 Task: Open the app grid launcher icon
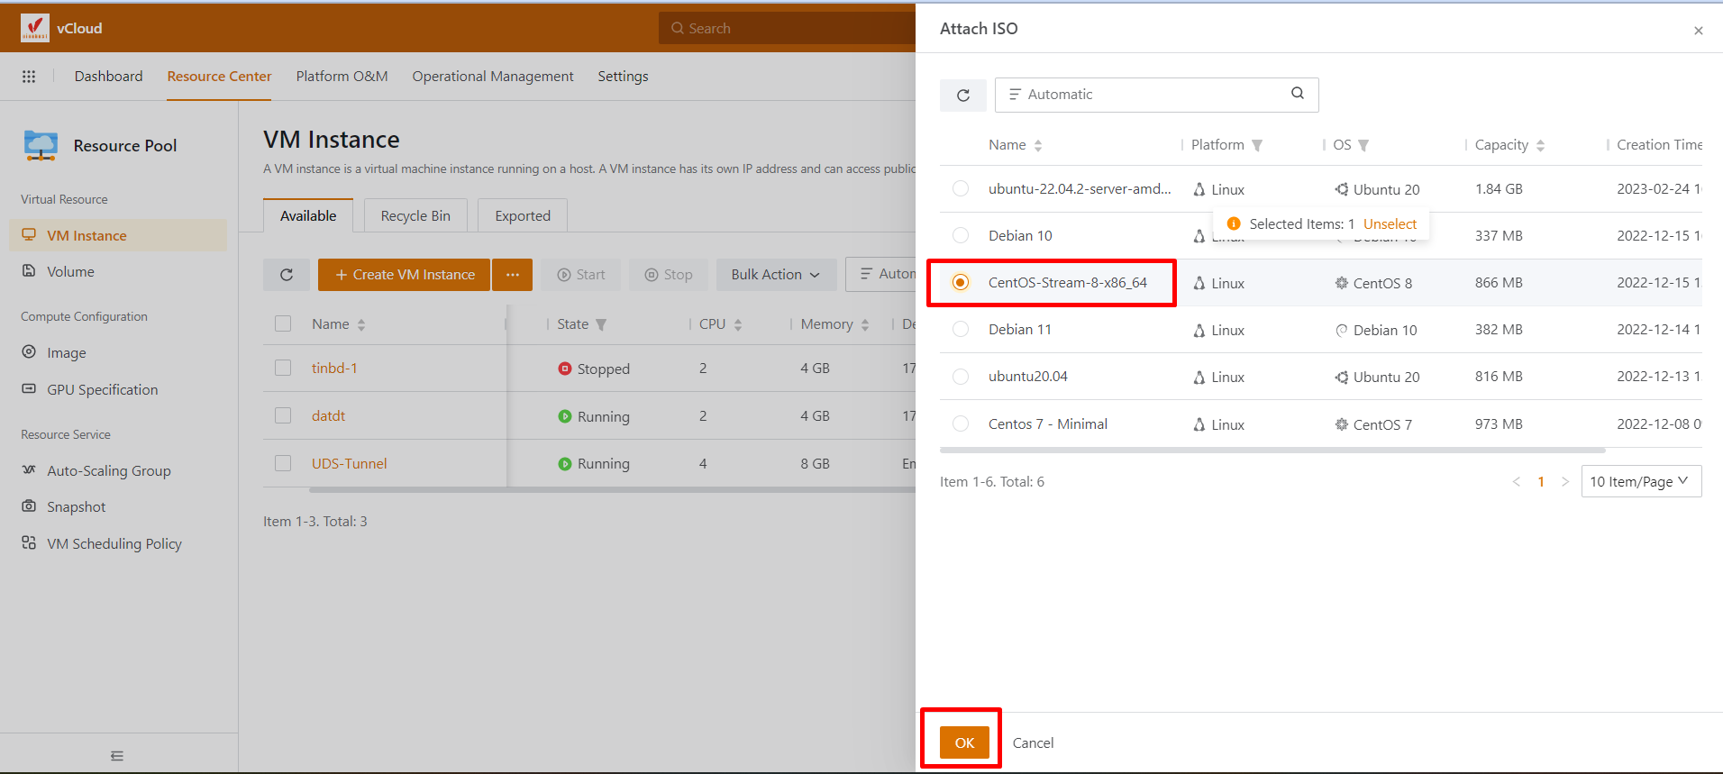click(29, 77)
